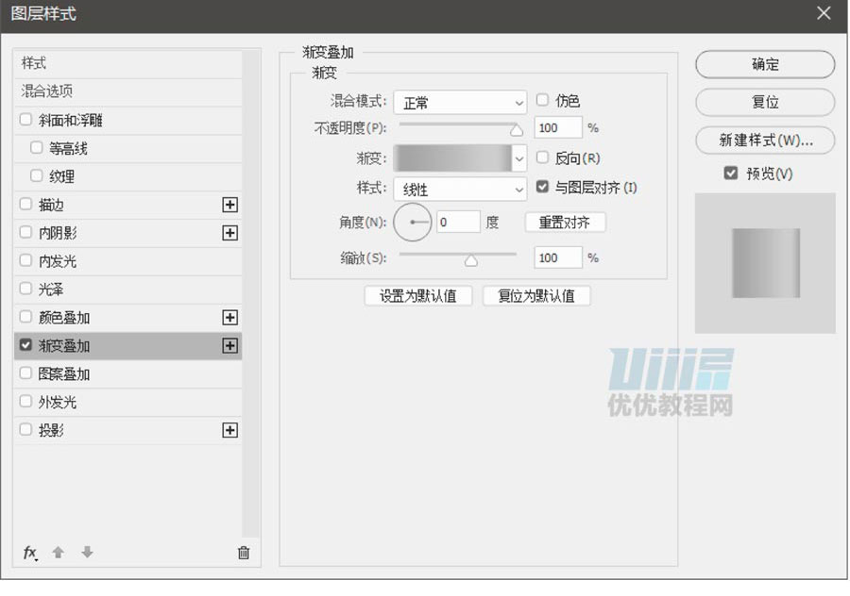Image resolution: width=850 pixels, height=596 pixels.
Task: Click the 缩放 percentage field
Action: 558,257
